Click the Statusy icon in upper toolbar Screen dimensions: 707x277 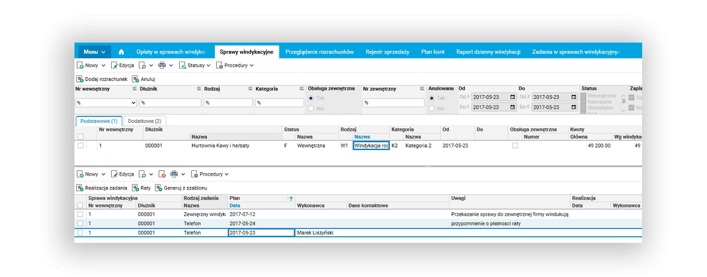pyautogui.click(x=183, y=65)
